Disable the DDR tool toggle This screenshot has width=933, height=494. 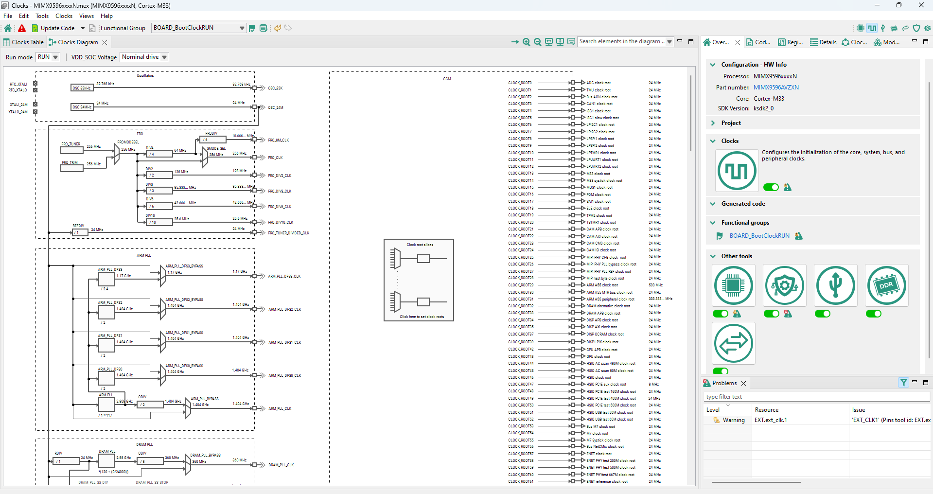point(873,314)
